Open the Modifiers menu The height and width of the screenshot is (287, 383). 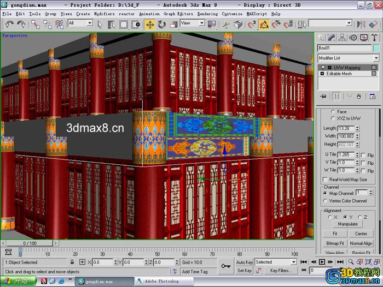coord(105,14)
